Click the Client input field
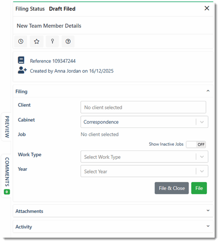The height and width of the screenshot is (243, 220). coord(143,107)
